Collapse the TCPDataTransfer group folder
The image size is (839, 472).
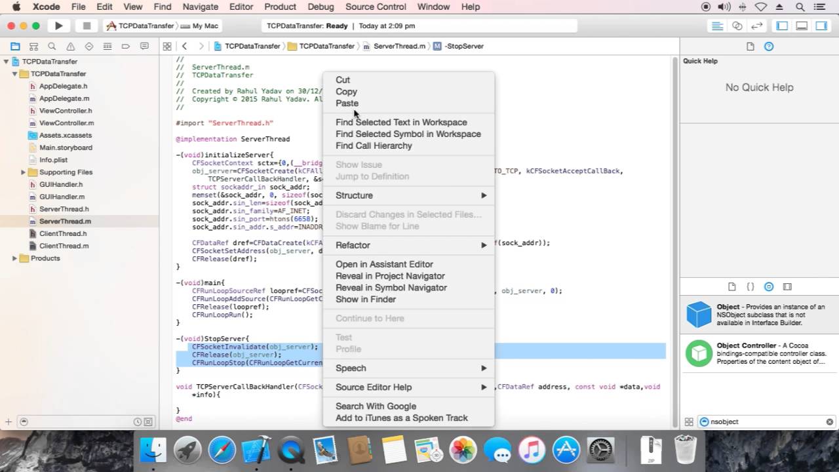pos(14,74)
